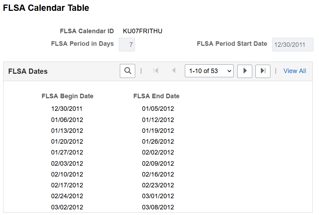Select the FLSA End Date column header
The image size is (319, 215).
click(x=156, y=96)
